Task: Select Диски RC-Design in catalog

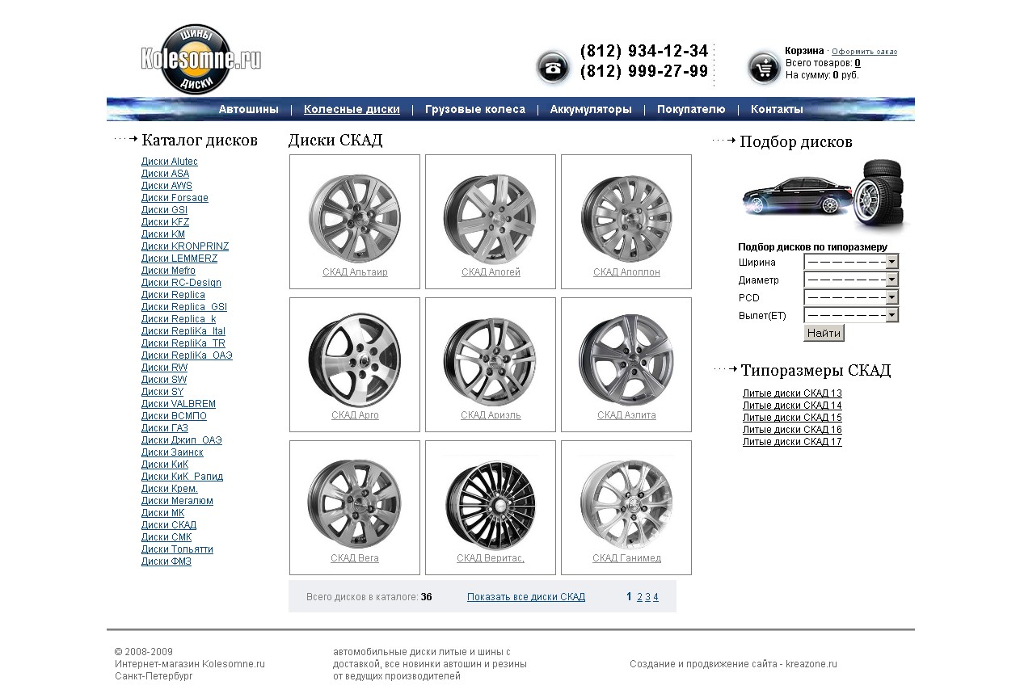Action: pyautogui.click(x=181, y=283)
